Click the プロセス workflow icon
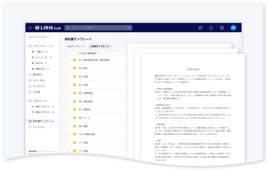Viewport: 269px width, 172px height. [x=30, y=101]
